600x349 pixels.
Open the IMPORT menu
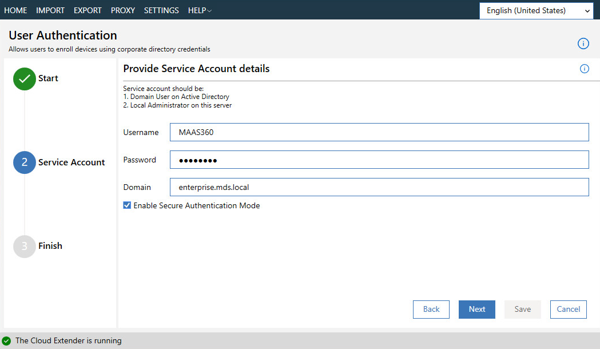pos(50,10)
